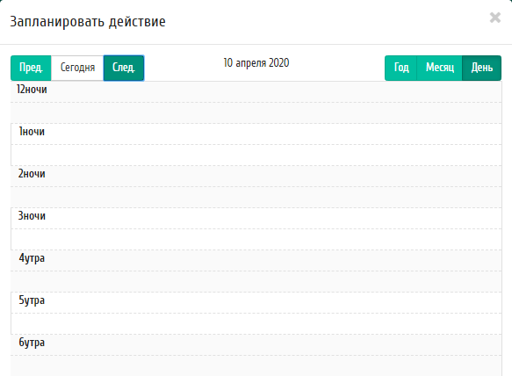Go to previous day with Пред.

(x=31, y=68)
